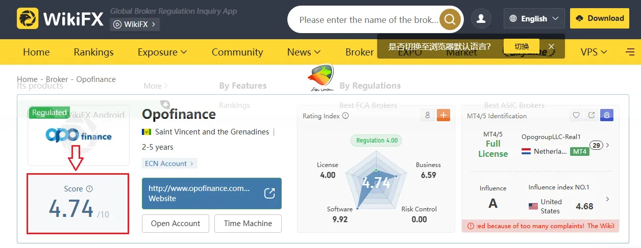Dismiss the language switch popup
Screen dimensions: 641x248
[551, 46]
